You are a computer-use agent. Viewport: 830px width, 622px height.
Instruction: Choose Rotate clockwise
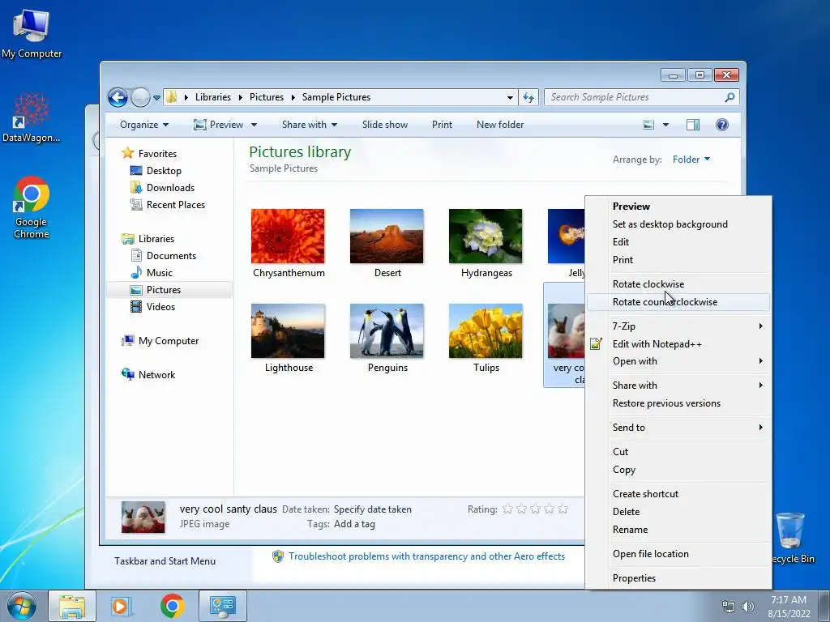678,284
